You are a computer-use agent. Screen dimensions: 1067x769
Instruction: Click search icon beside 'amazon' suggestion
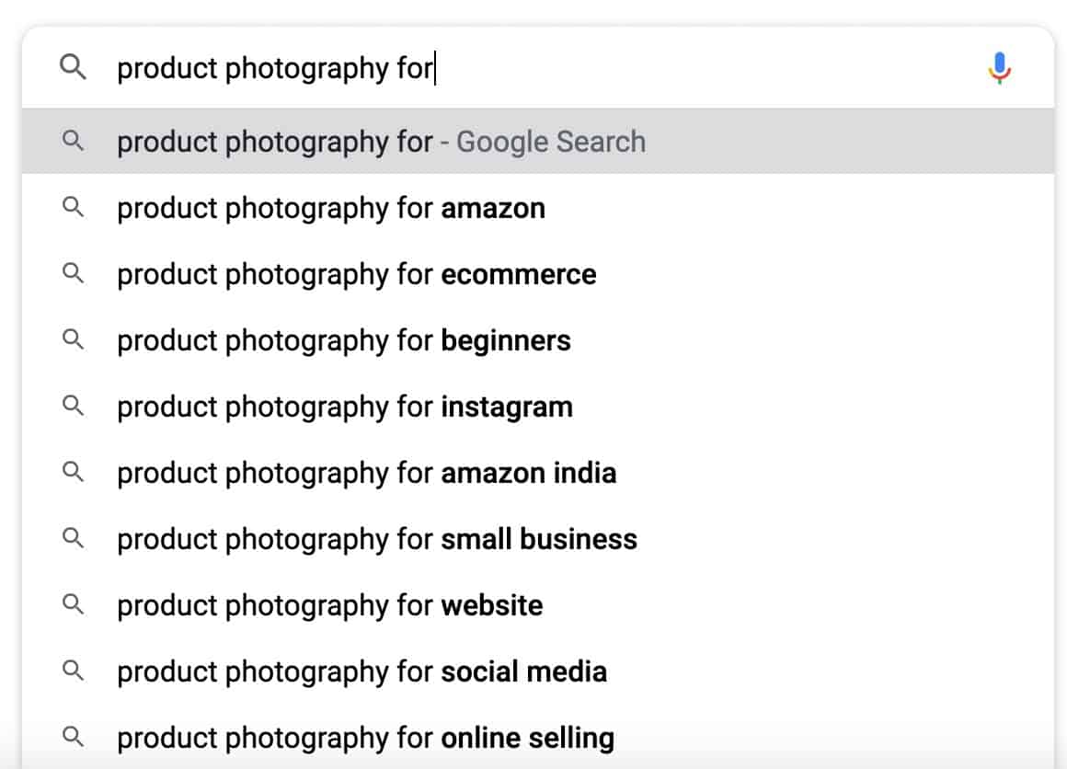(73, 208)
